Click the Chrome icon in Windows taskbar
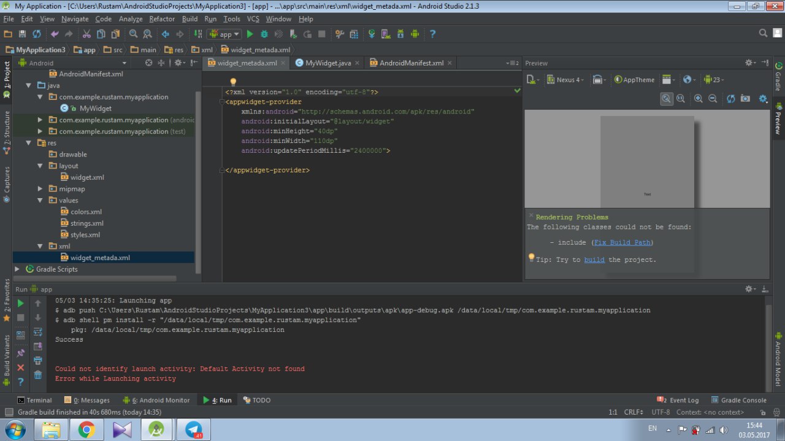Image resolution: width=785 pixels, height=441 pixels. (86, 430)
